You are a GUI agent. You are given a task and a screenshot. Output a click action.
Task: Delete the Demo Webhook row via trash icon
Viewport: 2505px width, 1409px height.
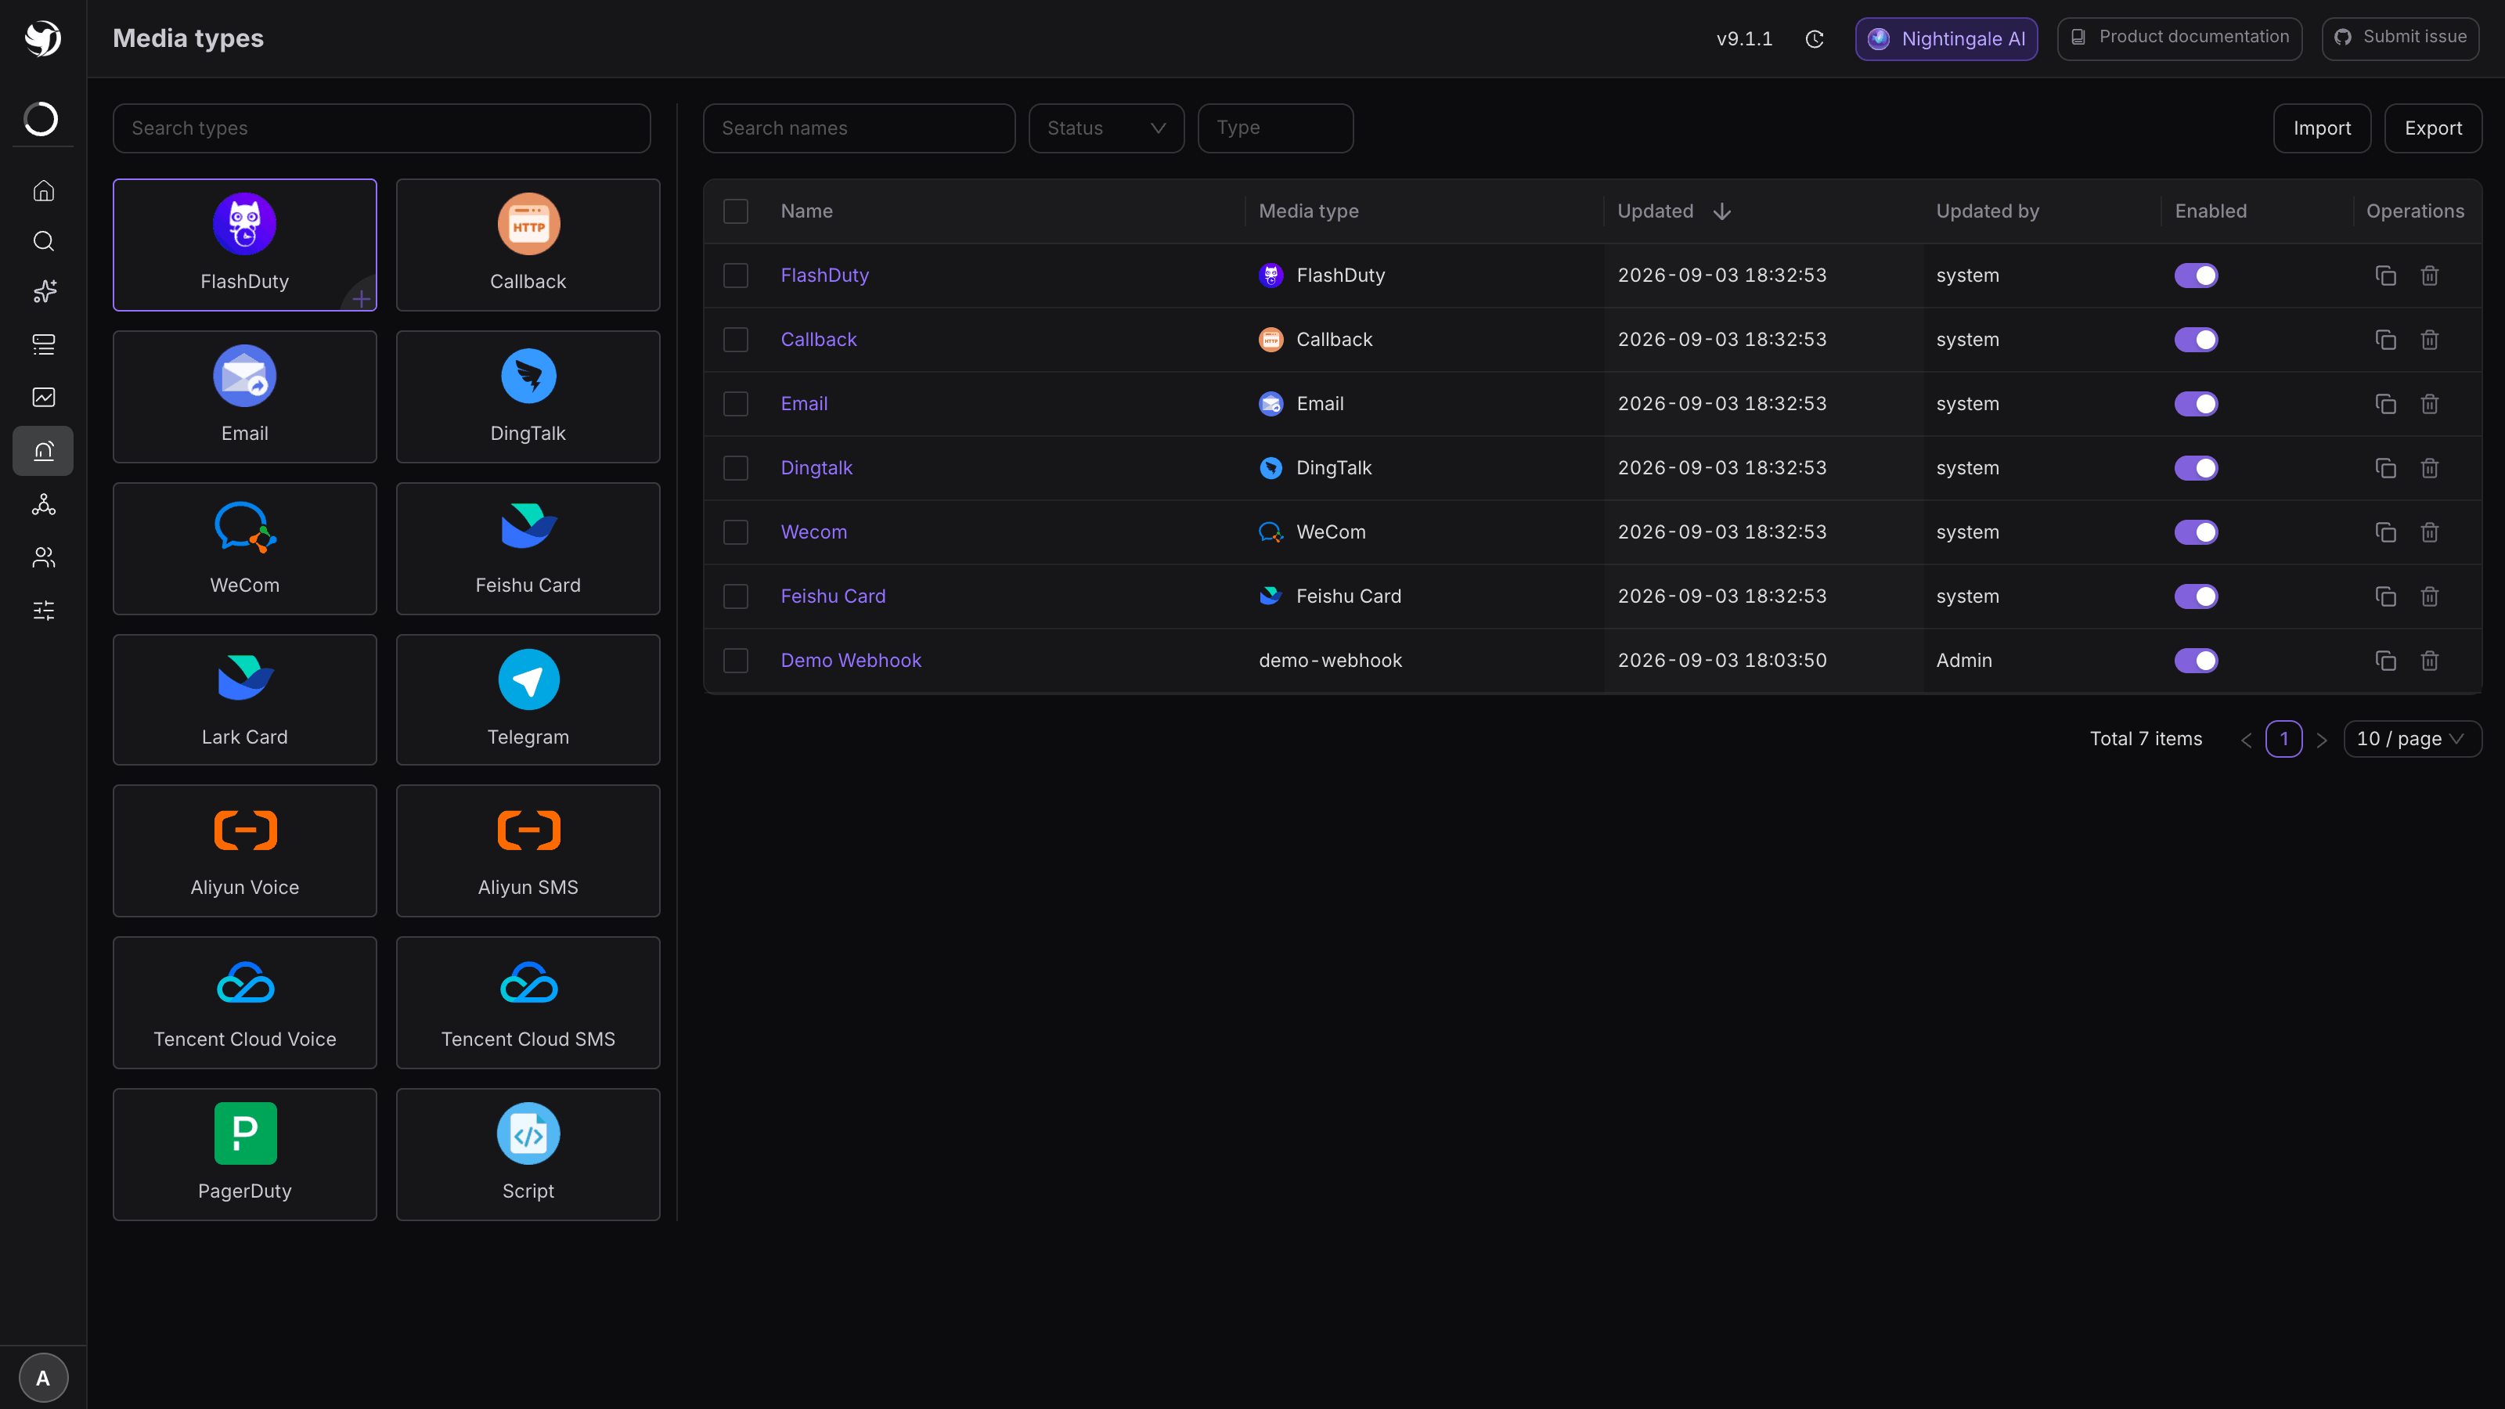(x=2429, y=660)
